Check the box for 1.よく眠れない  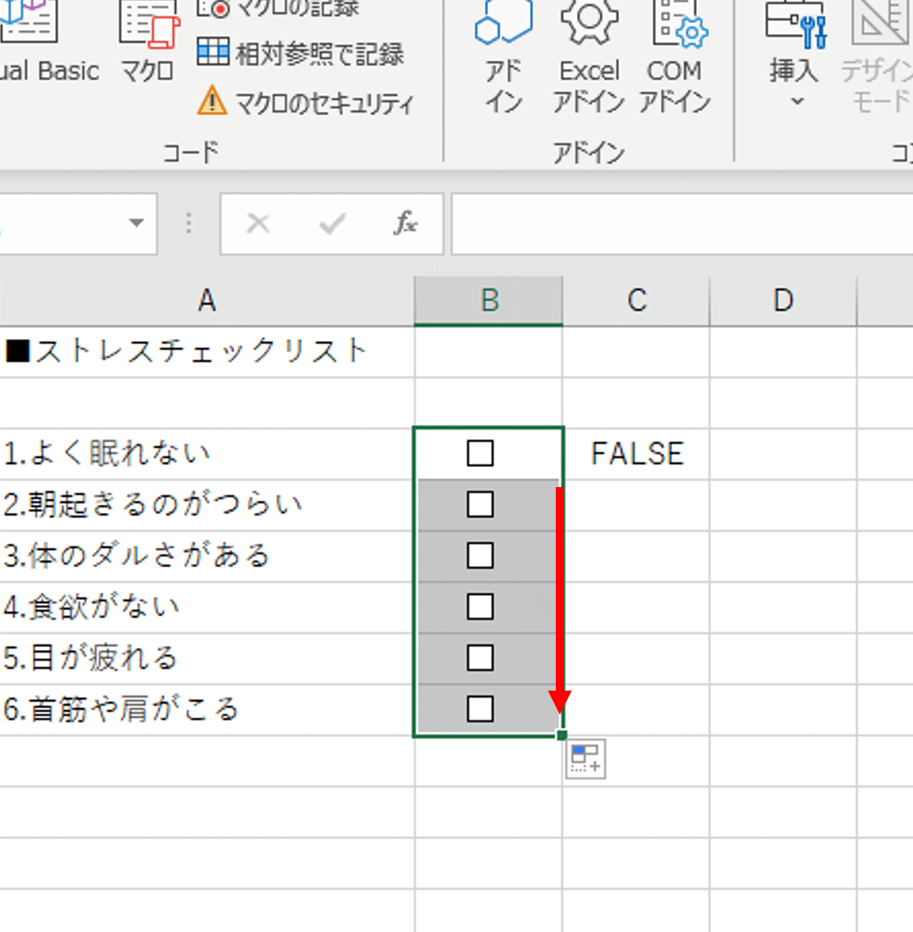pyautogui.click(x=480, y=453)
